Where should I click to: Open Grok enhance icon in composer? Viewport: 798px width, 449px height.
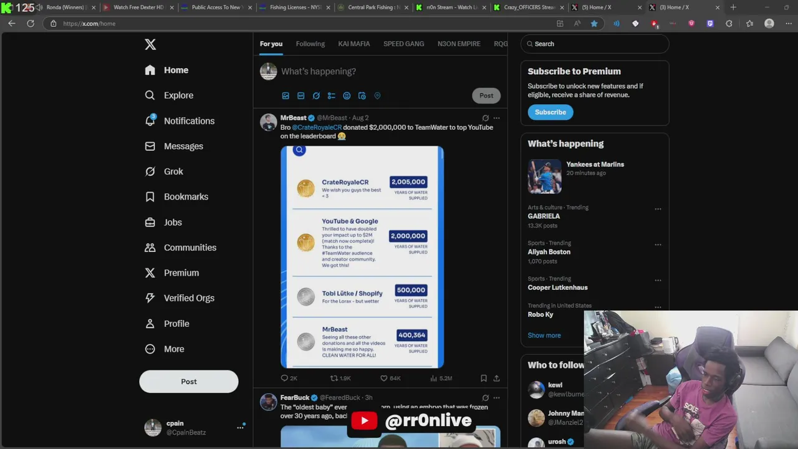pos(316,95)
